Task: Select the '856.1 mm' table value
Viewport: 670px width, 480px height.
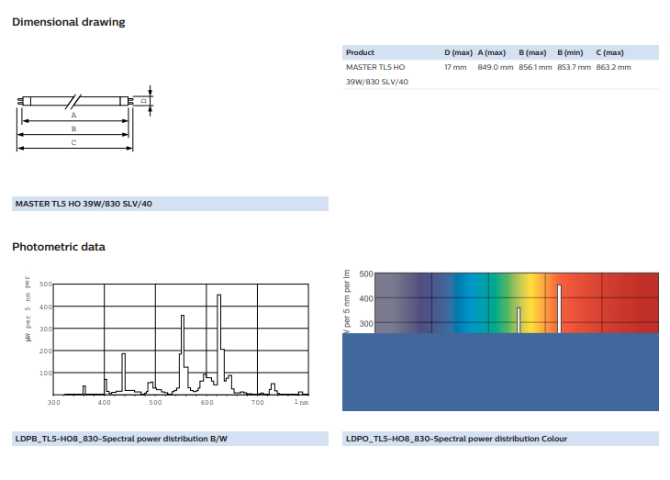Action: coord(535,67)
